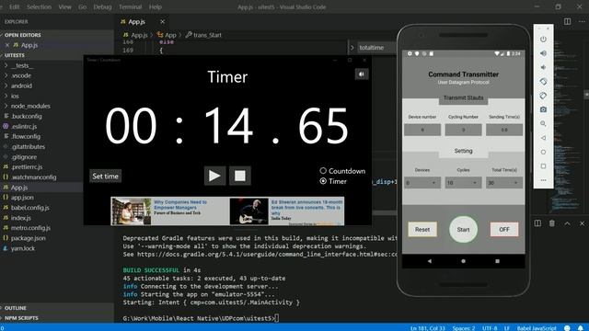Open the View menu
The image size is (589, 331).
point(64,6)
